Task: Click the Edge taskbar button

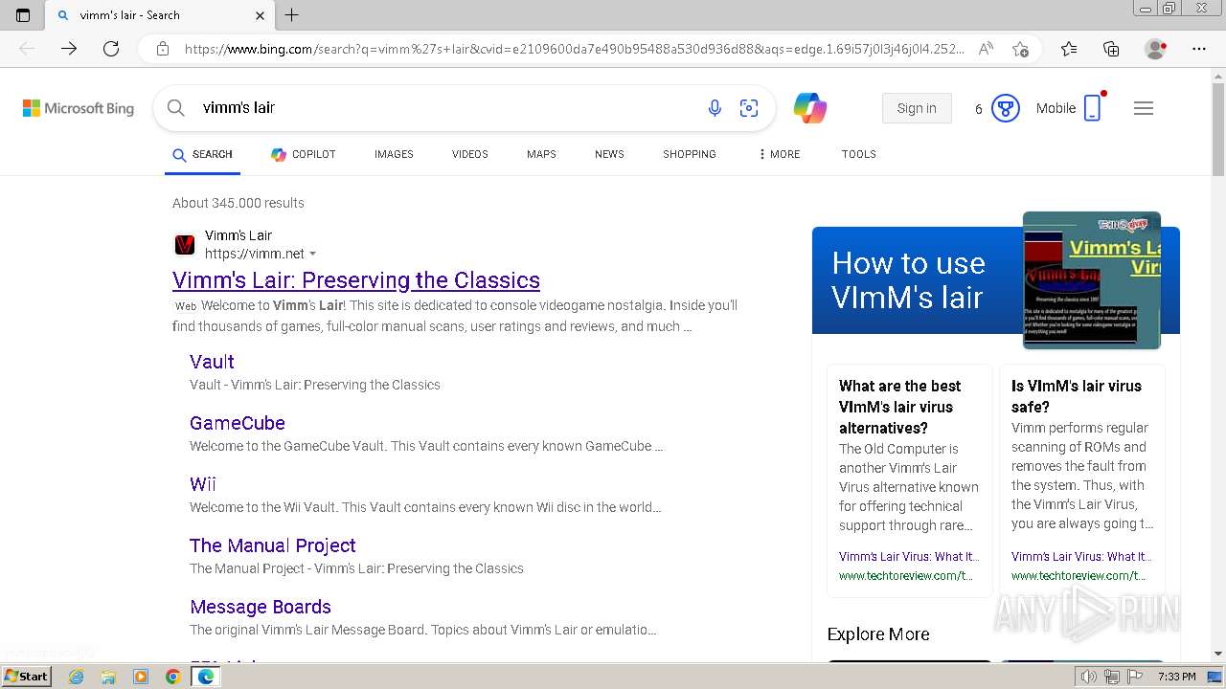Action: coord(206,677)
